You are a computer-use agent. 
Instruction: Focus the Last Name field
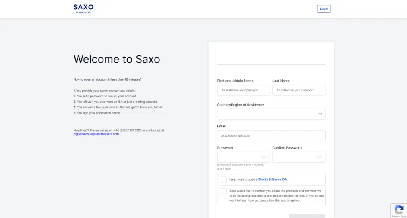click(x=298, y=90)
